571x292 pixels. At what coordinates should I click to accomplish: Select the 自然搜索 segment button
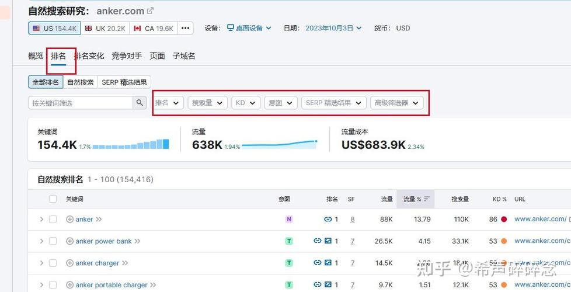point(81,82)
